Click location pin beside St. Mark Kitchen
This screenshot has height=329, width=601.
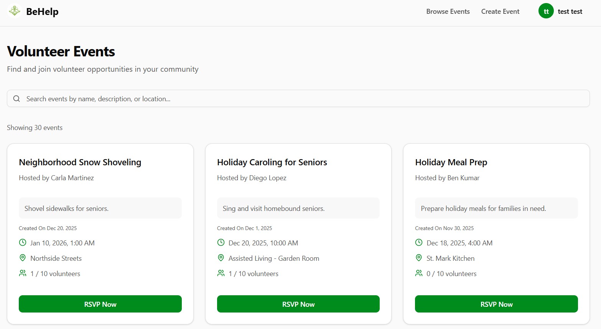click(419, 258)
